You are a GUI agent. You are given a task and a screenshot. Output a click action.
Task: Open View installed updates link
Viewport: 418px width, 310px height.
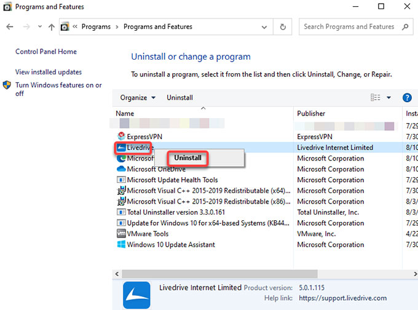pos(49,72)
